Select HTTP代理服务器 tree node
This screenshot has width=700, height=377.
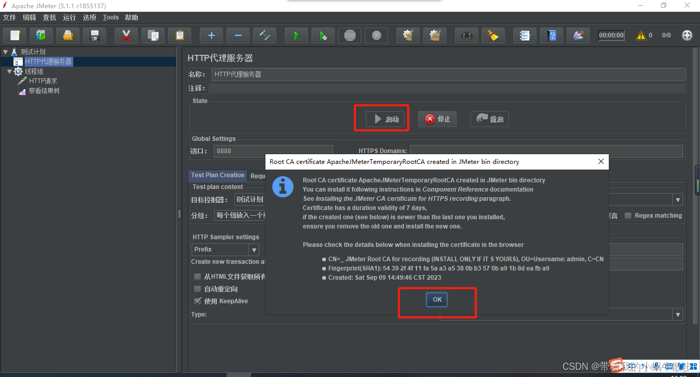pos(48,61)
